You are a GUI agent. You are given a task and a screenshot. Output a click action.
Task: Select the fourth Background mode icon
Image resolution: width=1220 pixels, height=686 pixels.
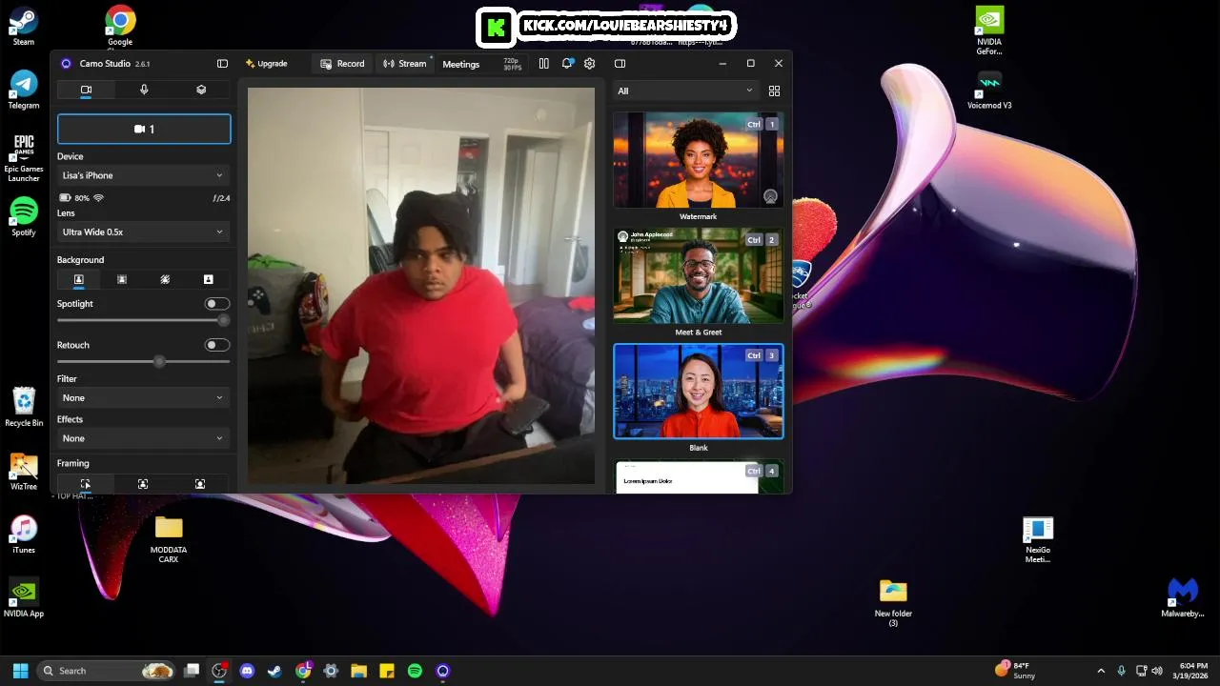[208, 279]
